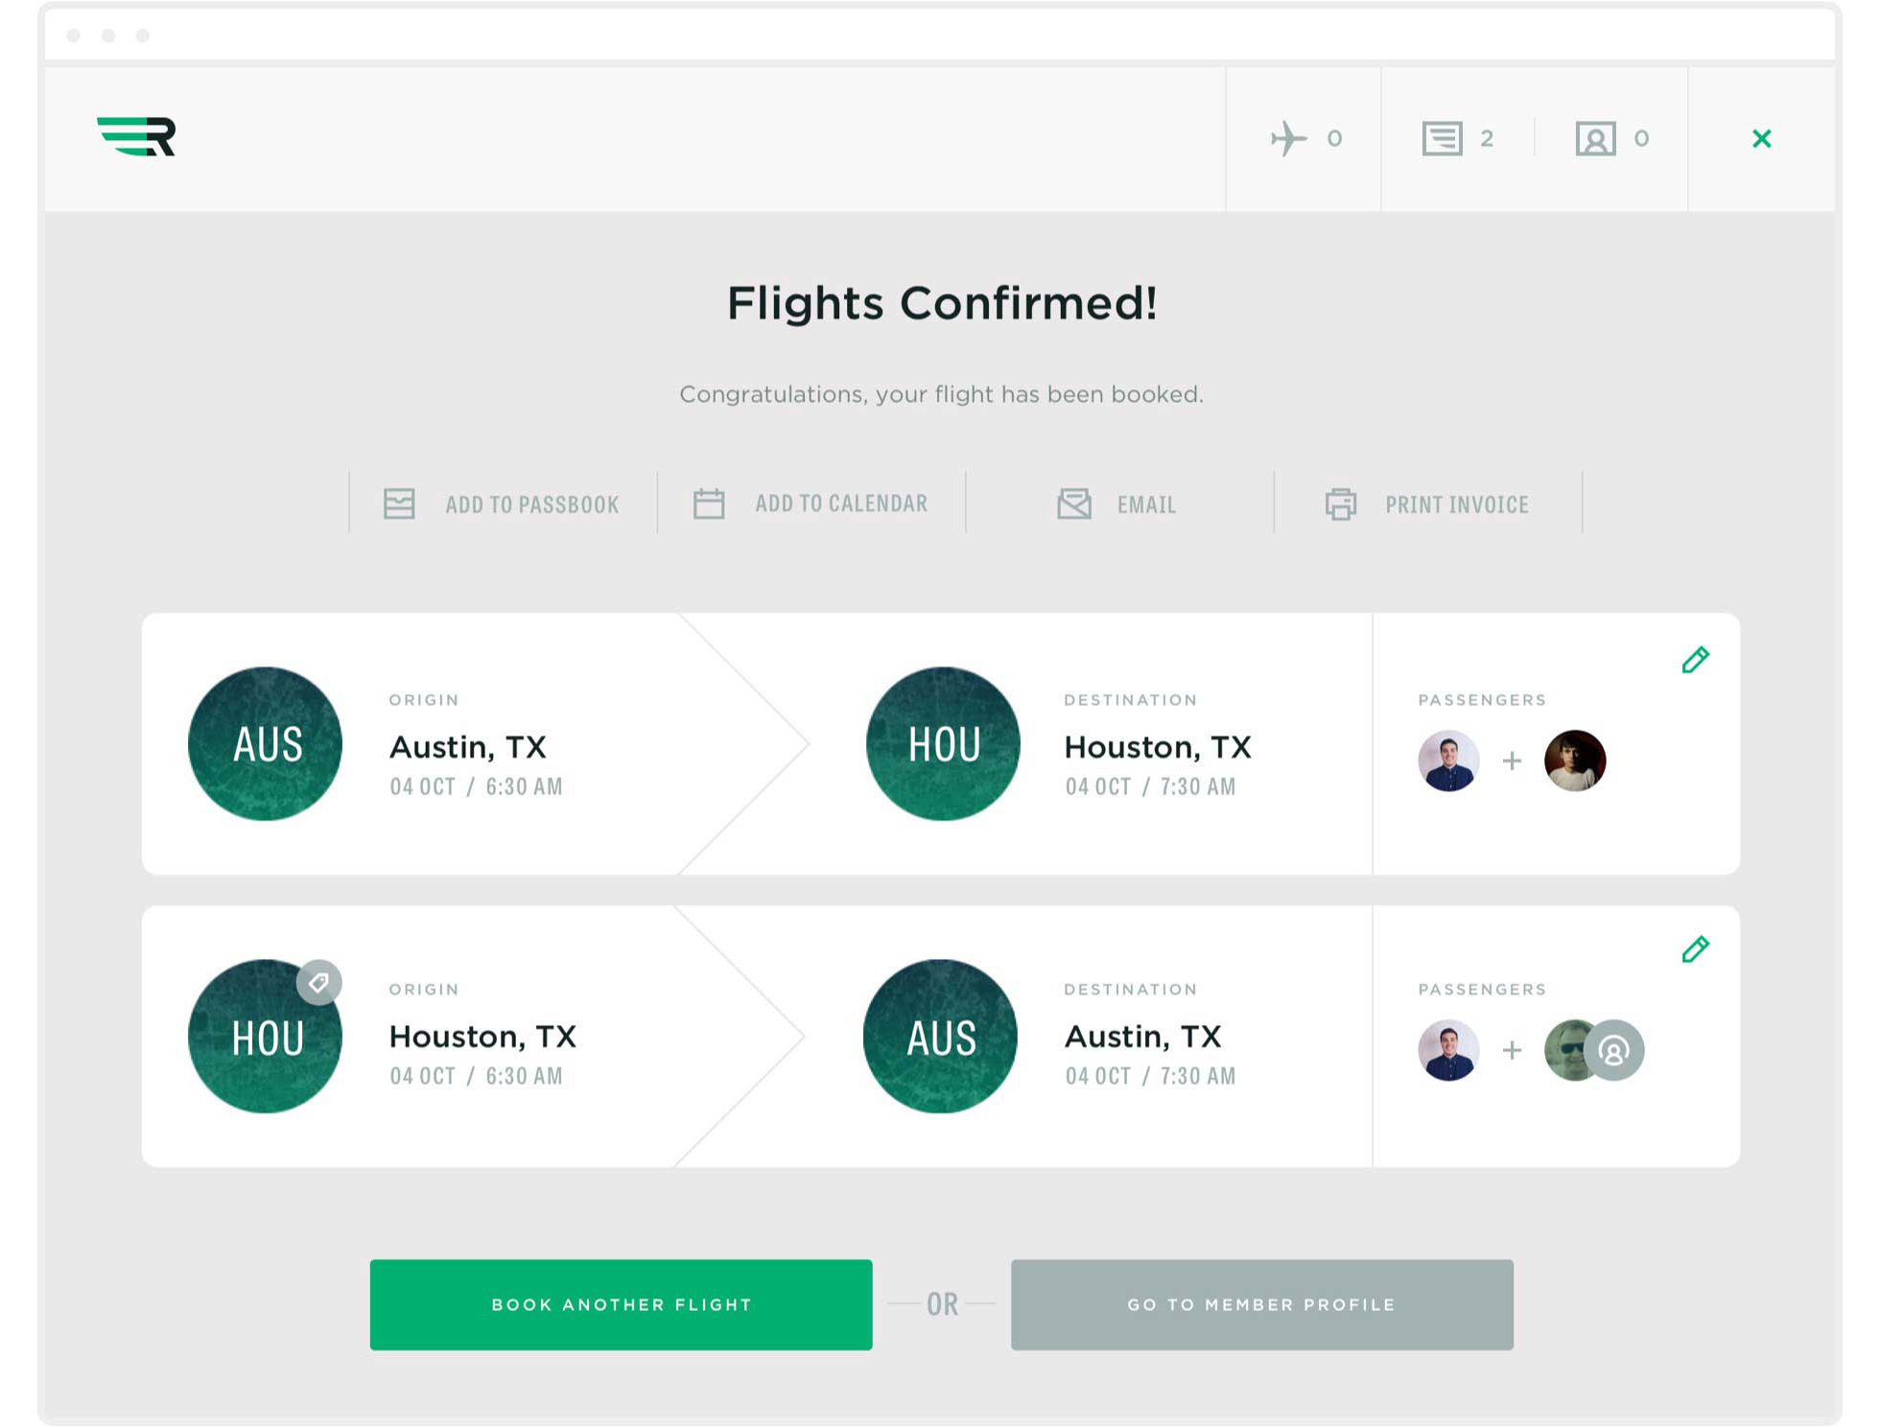Add a passenger to the first flight with plus sign
Image resolution: width=1880 pixels, height=1427 pixels.
pyautogui.click(x=1512, y=760)
